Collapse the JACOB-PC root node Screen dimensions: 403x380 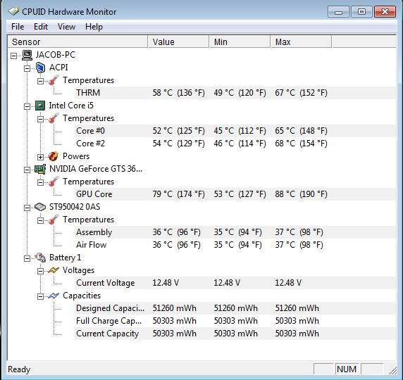pyautogui.click(x=13, y=56)
